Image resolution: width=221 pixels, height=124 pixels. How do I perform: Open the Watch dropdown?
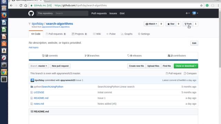coord(151,24)
